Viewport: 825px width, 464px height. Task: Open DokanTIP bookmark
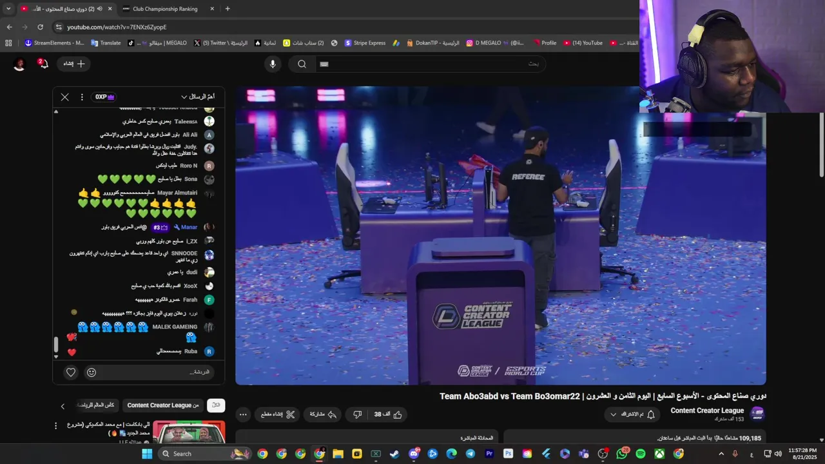tap(433, 43)
